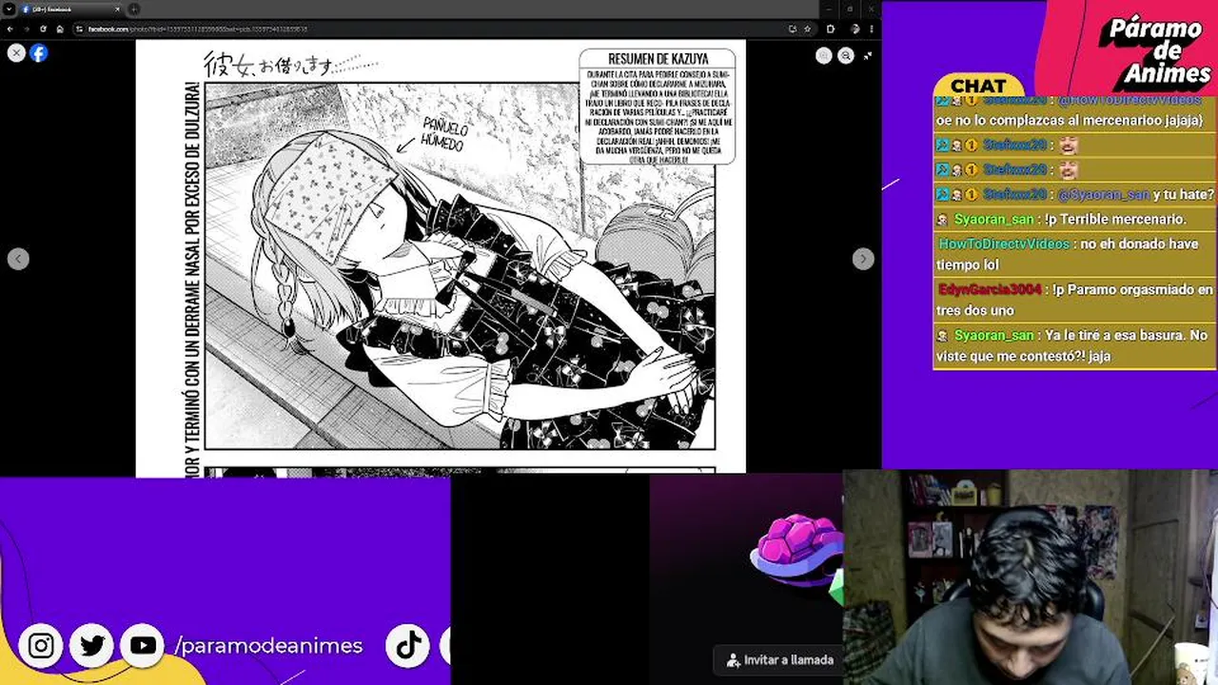The height and width of the screenshot is (685, 1218).
Task: Bookmark this page with the star
Action: click(807, 29)
